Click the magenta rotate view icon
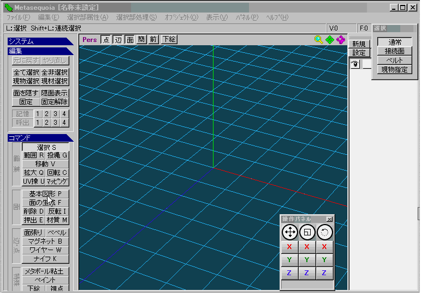Image resolution: width=421 pixels, height=297 pixels. pos(341,40)
